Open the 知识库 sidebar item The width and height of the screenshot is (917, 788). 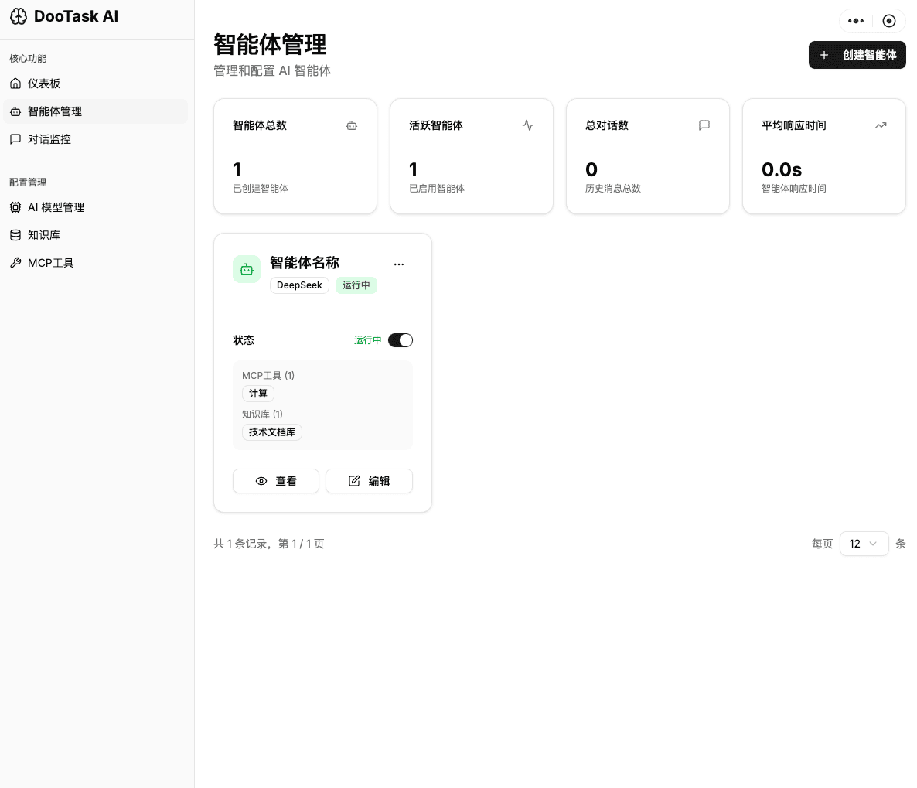point(95,235)
